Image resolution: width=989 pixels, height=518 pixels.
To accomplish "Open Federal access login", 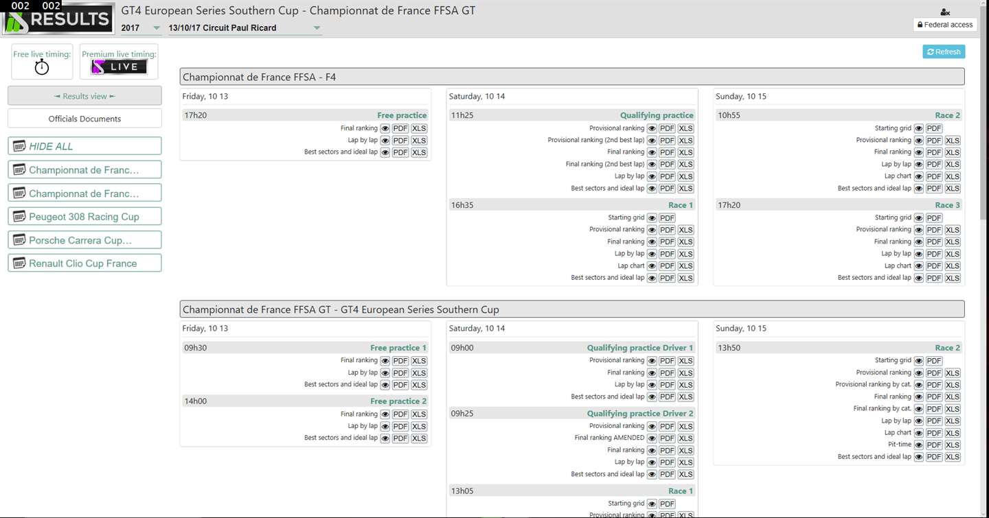I will [x=945, y=25].
